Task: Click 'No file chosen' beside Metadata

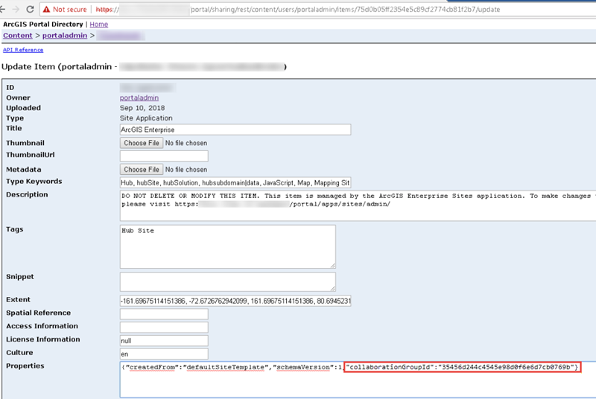Action: coord(186,170)
